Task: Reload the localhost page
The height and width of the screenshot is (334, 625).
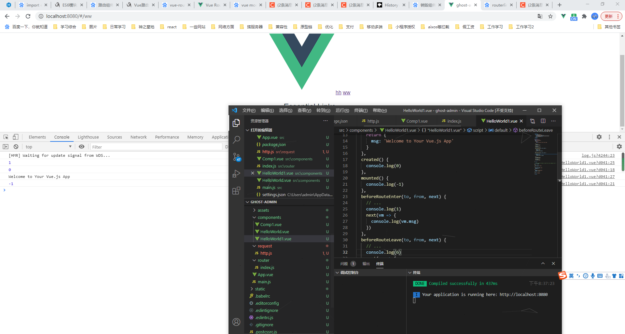Action: [28, 16]
